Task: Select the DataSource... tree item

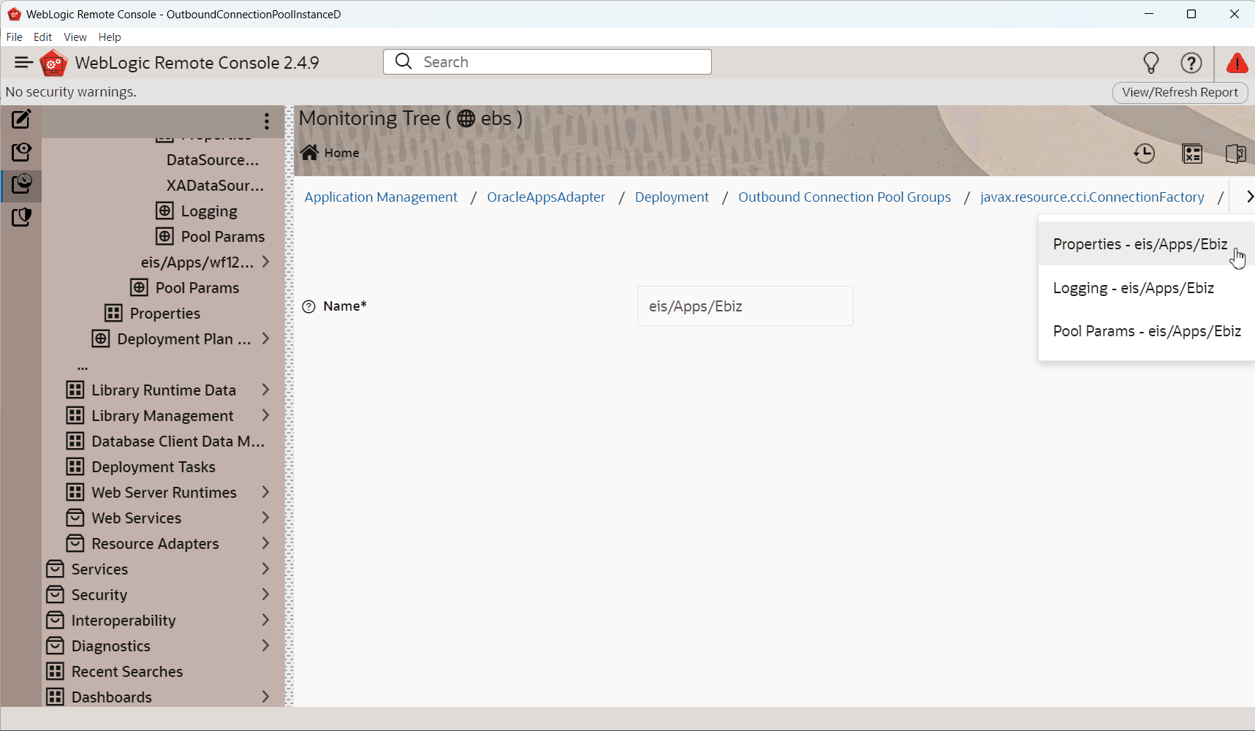Action: coord(213,160)
